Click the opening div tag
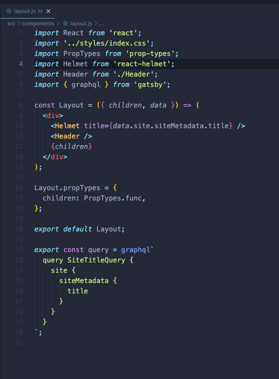 [x=53, y=116]
